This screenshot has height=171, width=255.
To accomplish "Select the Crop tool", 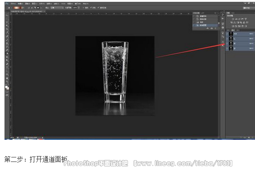I will 7,29.
